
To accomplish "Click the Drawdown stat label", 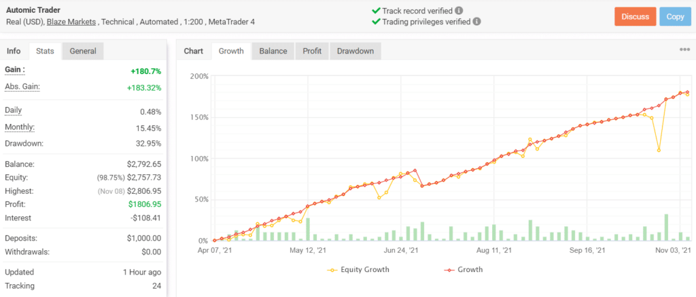I will [24, 143].
